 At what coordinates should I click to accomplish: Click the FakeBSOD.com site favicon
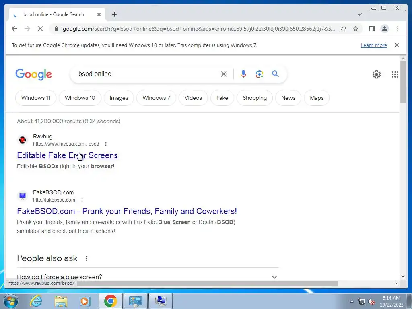[x=23, y=196]
